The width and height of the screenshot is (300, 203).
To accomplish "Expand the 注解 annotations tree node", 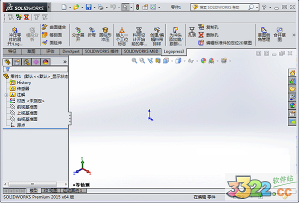I will click(x=6, y=95).
